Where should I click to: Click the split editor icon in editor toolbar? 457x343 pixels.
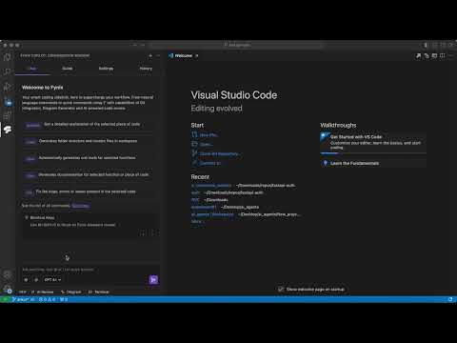click(443, 56)
